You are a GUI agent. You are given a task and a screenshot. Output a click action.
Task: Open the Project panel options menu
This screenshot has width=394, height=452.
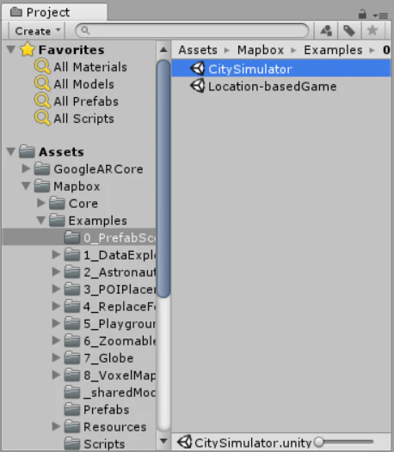click(381, 15)
